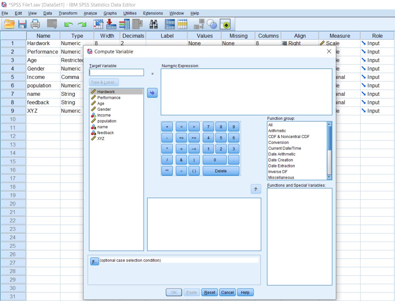Select Arithmetic in Function group list
Screen dimensions: 395x301
pos(297,131)
